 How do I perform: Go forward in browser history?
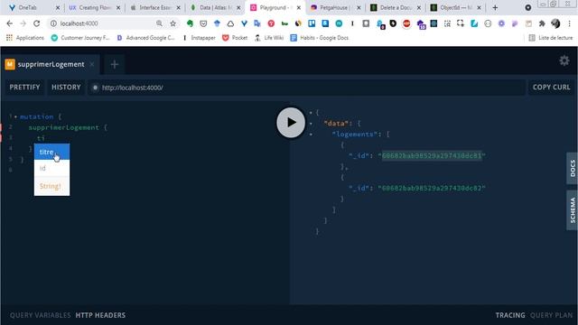click(23, 23)
